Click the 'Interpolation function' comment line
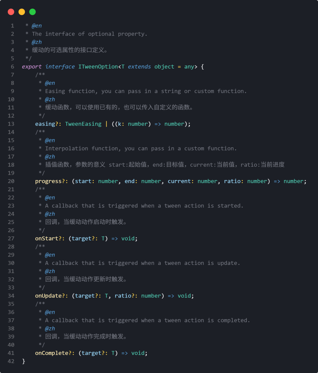This screenshot has width=318, height=373. tap(141, 148)
